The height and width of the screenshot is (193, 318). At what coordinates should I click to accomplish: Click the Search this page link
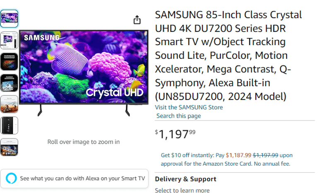click(x=178, y=116)
